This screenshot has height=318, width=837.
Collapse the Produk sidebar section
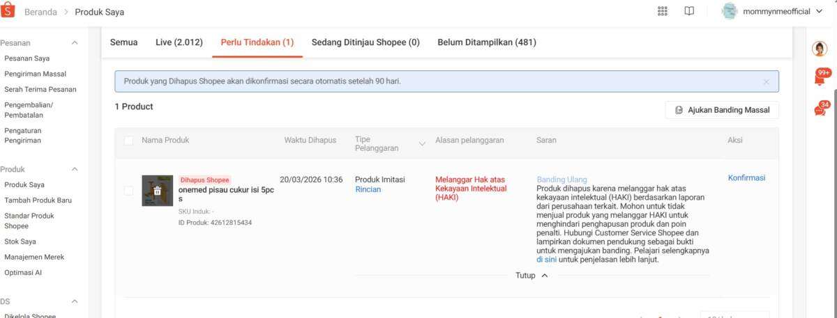(75, 169)
